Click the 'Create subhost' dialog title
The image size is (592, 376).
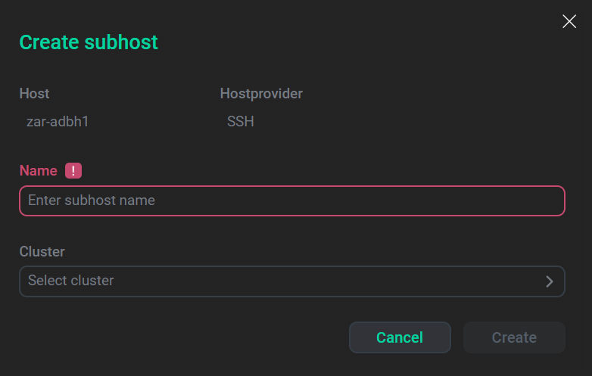click(x=89, y=42)
